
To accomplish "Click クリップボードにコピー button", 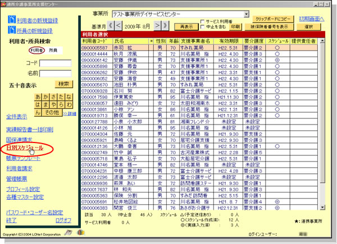I will 273,19.
